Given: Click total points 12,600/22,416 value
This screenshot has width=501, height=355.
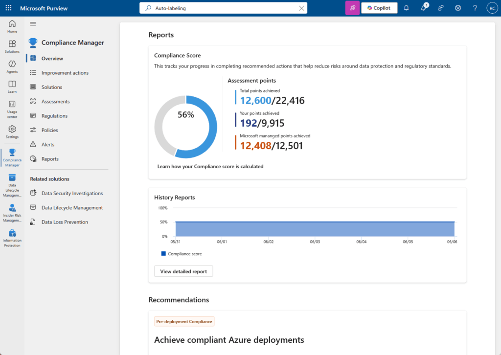Looking at the screenshot, I should click(272, 101).
